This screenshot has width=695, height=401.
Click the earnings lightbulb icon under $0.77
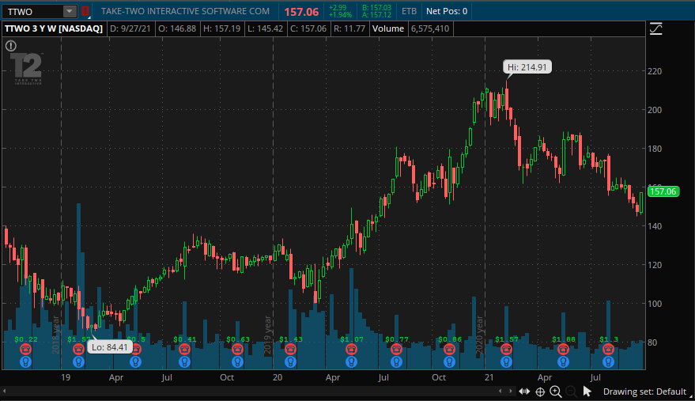pos(396,362)
